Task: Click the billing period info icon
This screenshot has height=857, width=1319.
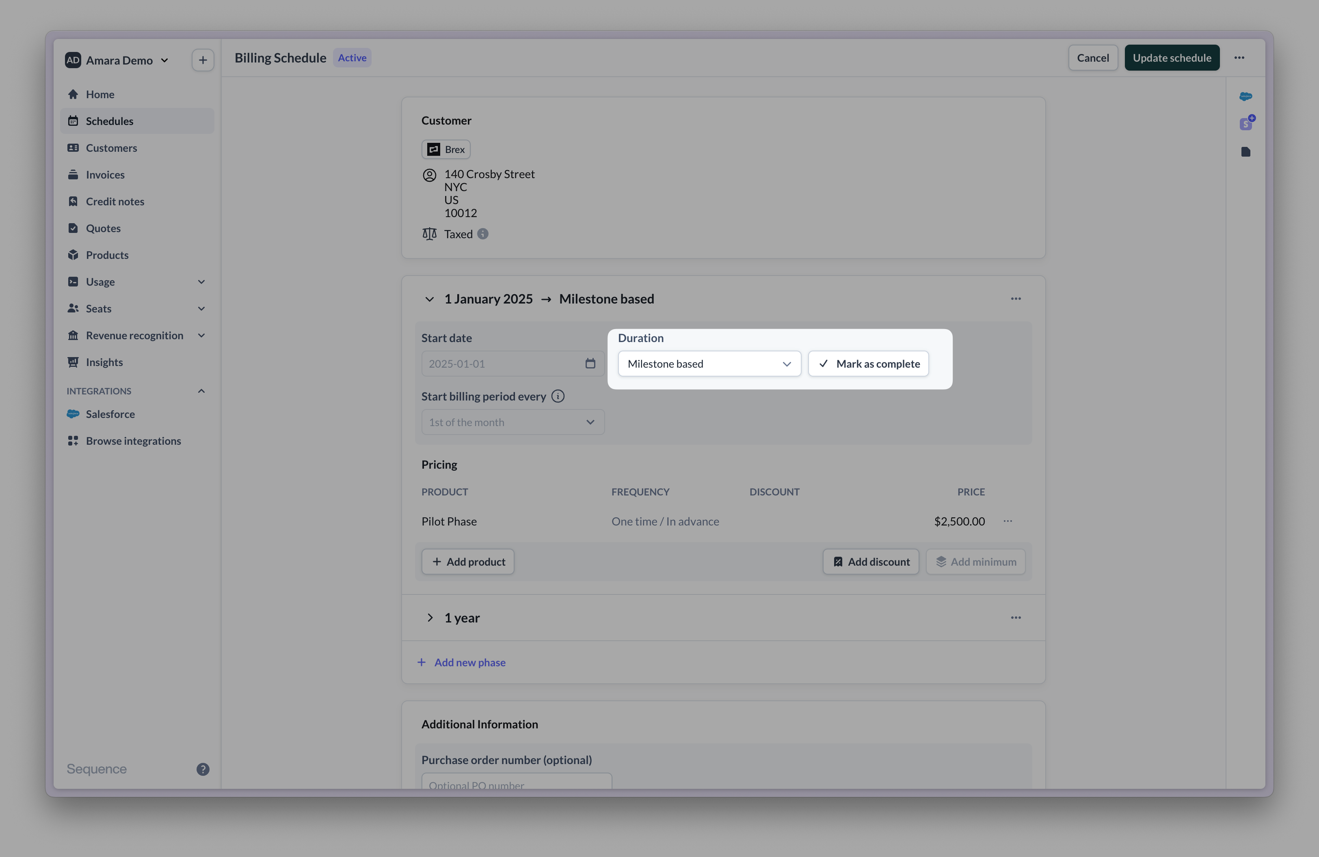Action: coord(558,396)
